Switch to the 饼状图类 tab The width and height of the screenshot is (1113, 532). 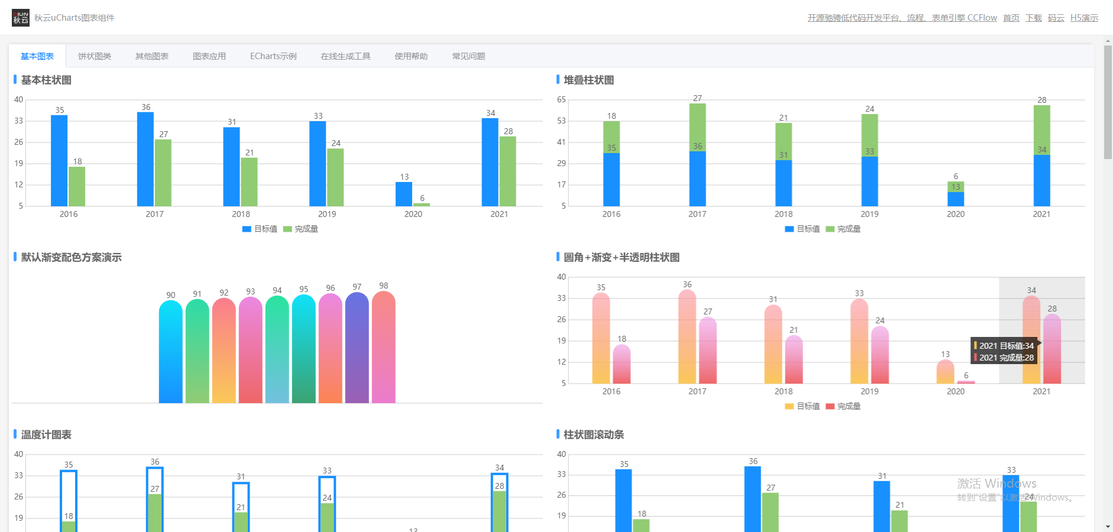(x=93, y=56)
